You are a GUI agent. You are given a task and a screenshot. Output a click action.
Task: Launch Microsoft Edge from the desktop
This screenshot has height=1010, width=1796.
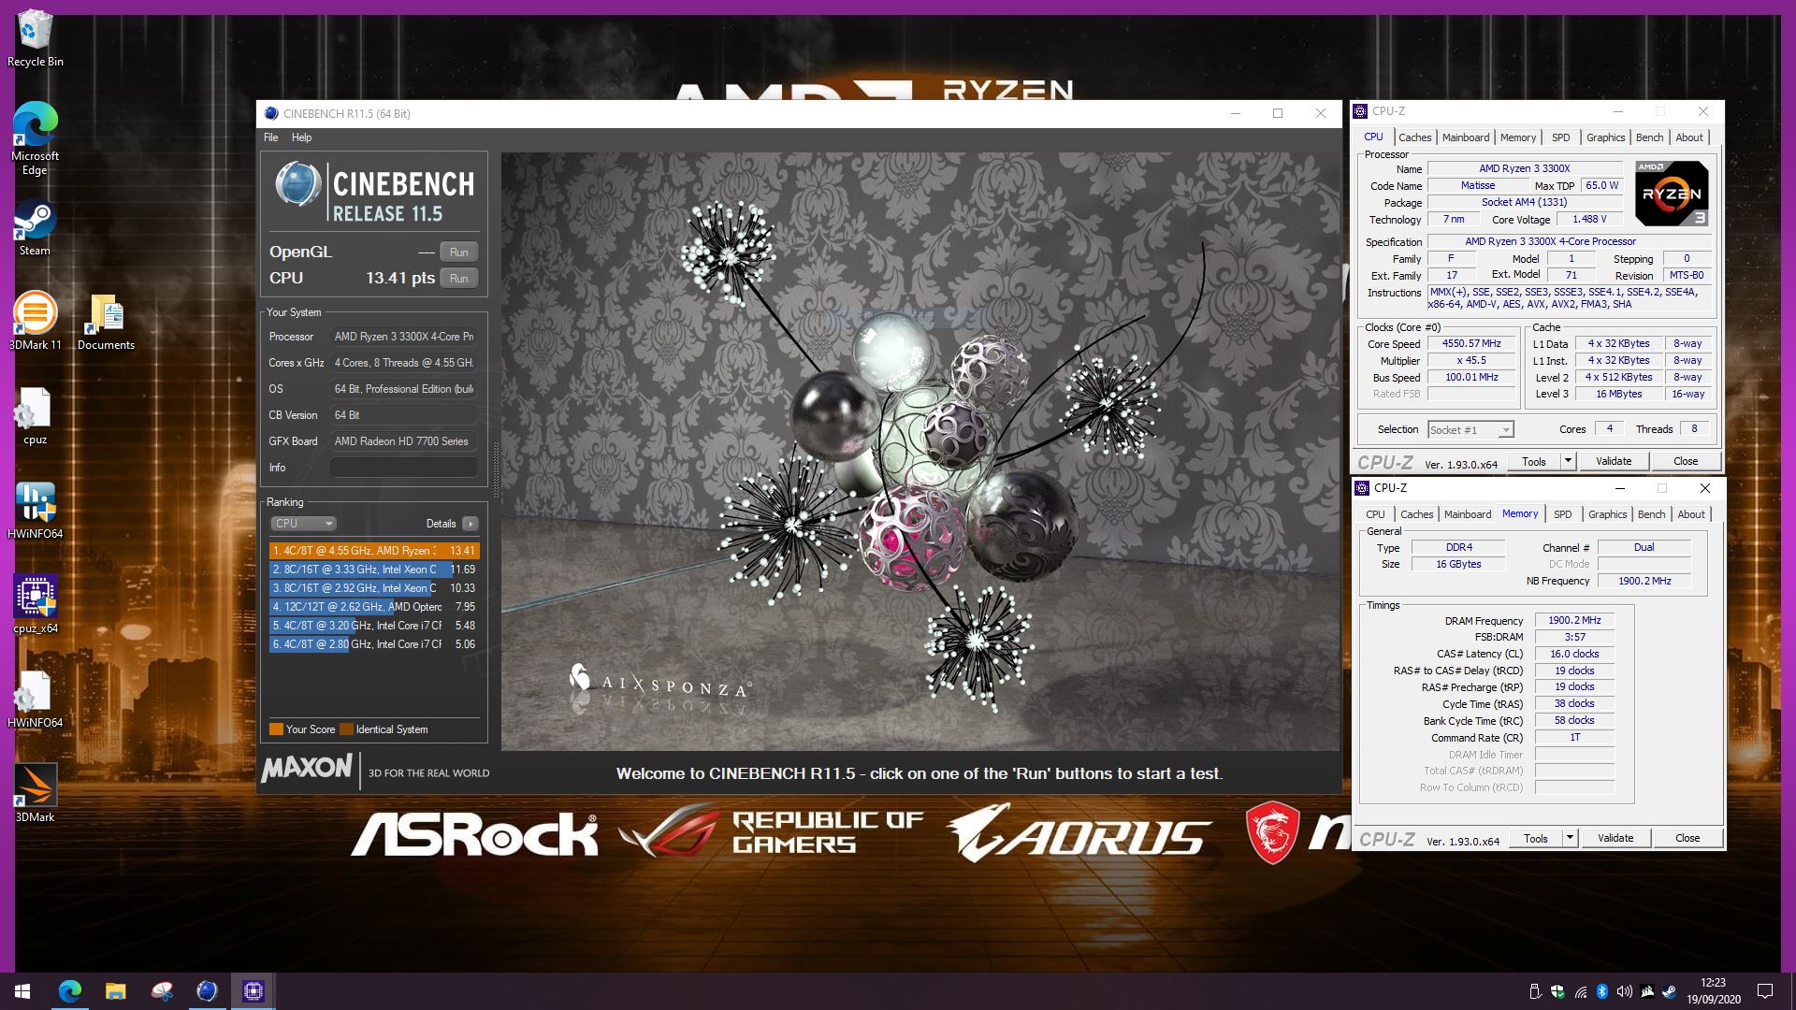click(35, 137)
